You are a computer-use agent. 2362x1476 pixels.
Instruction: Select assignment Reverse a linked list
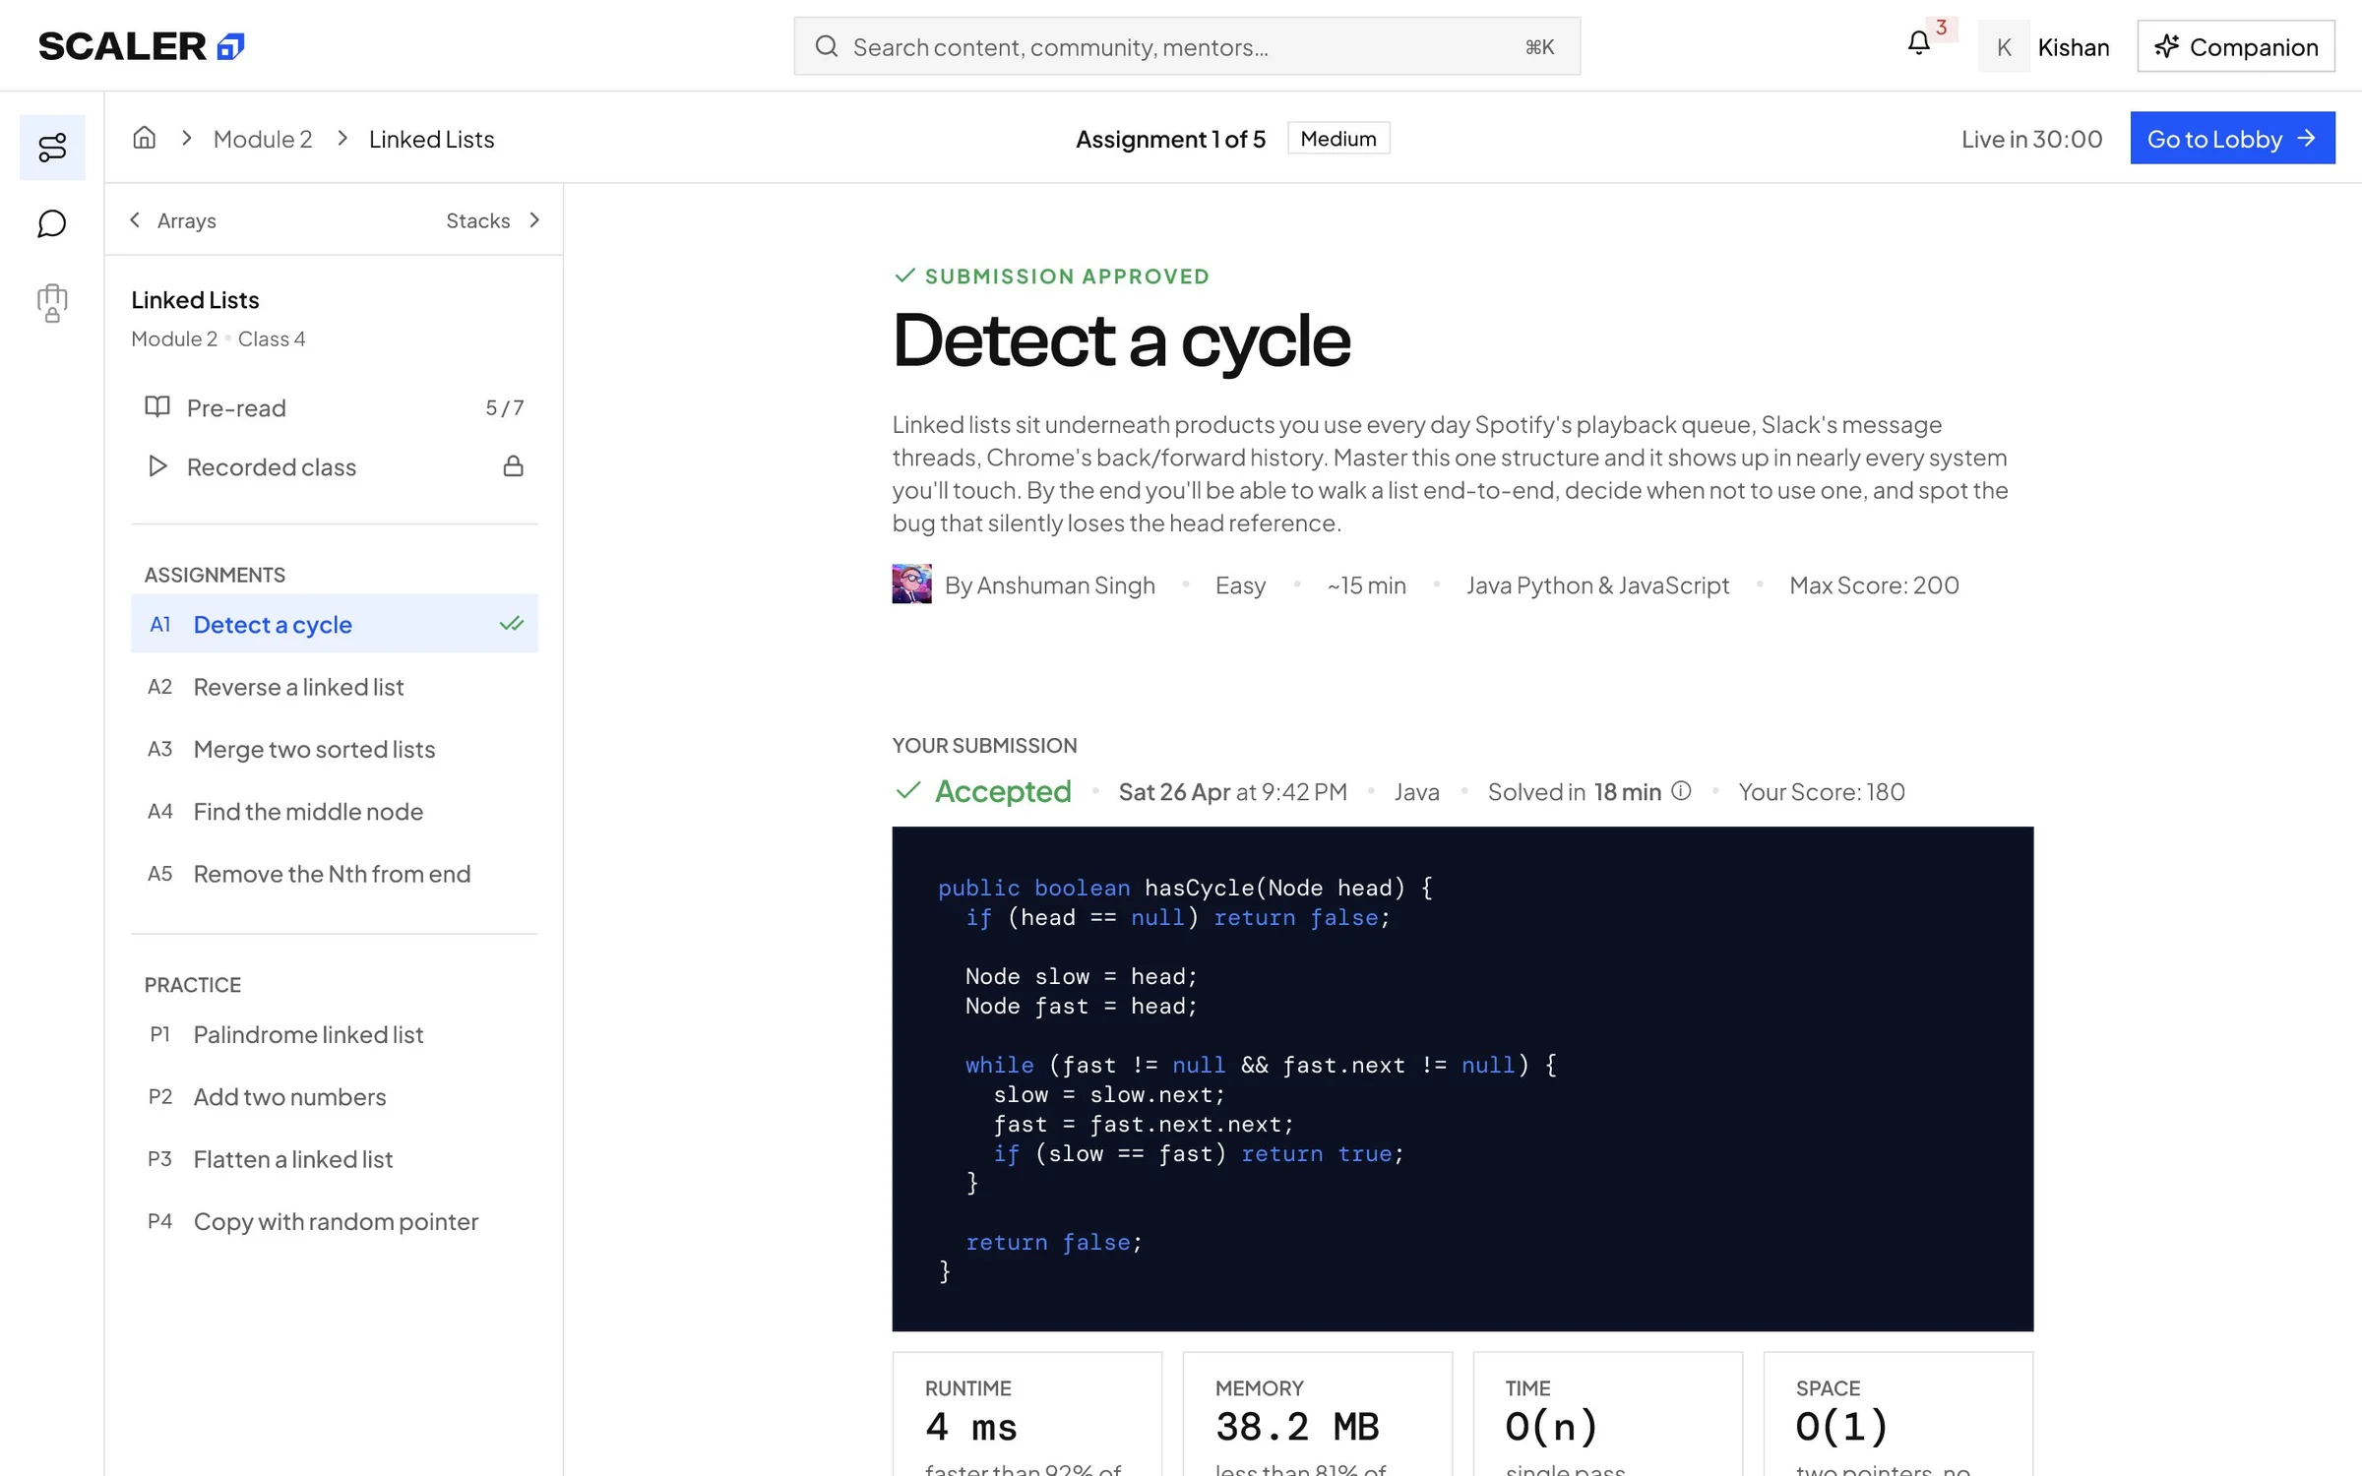pos(335,686)
